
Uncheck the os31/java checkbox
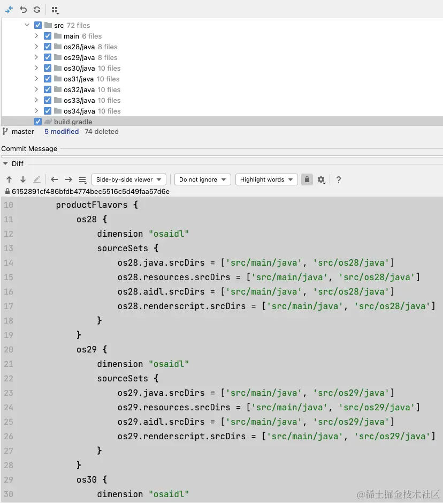pos(48,79)
